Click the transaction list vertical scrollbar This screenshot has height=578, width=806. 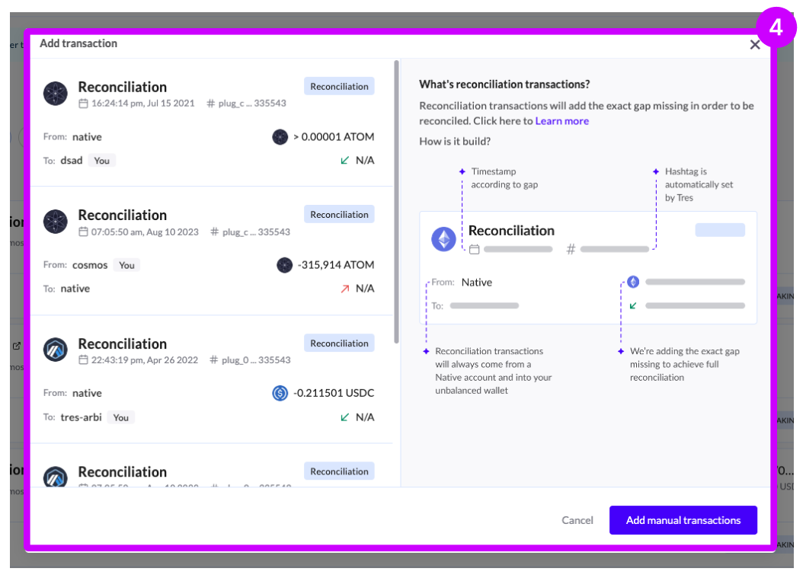[x=396, y=202]
